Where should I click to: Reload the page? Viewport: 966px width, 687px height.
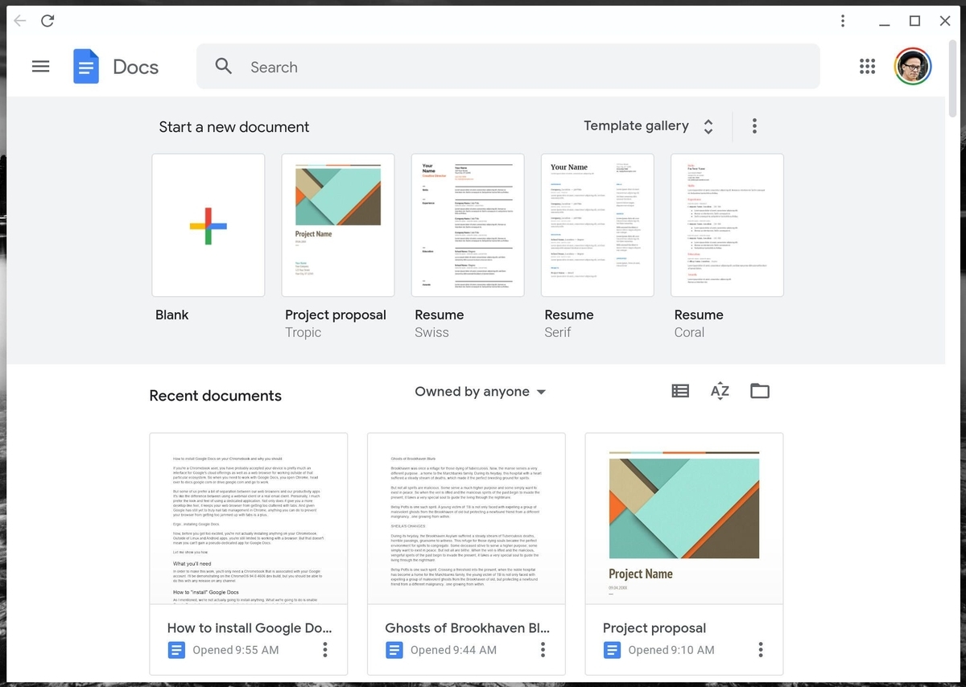pyautogui.click(x=47, y=21)
